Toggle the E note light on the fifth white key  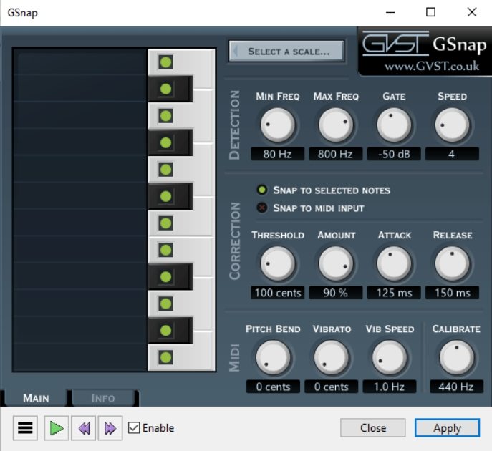[x=165, y=250]
